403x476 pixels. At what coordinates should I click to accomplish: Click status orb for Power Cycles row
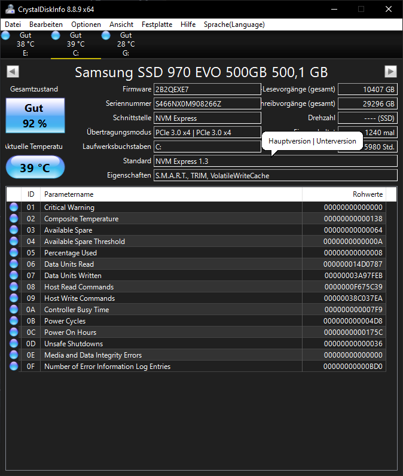coord(14,321)
